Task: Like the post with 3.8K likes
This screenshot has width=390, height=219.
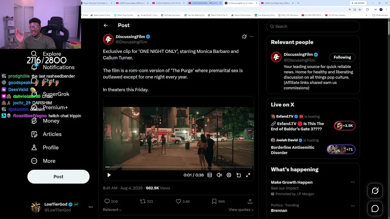Action: [x=183, y=201]
